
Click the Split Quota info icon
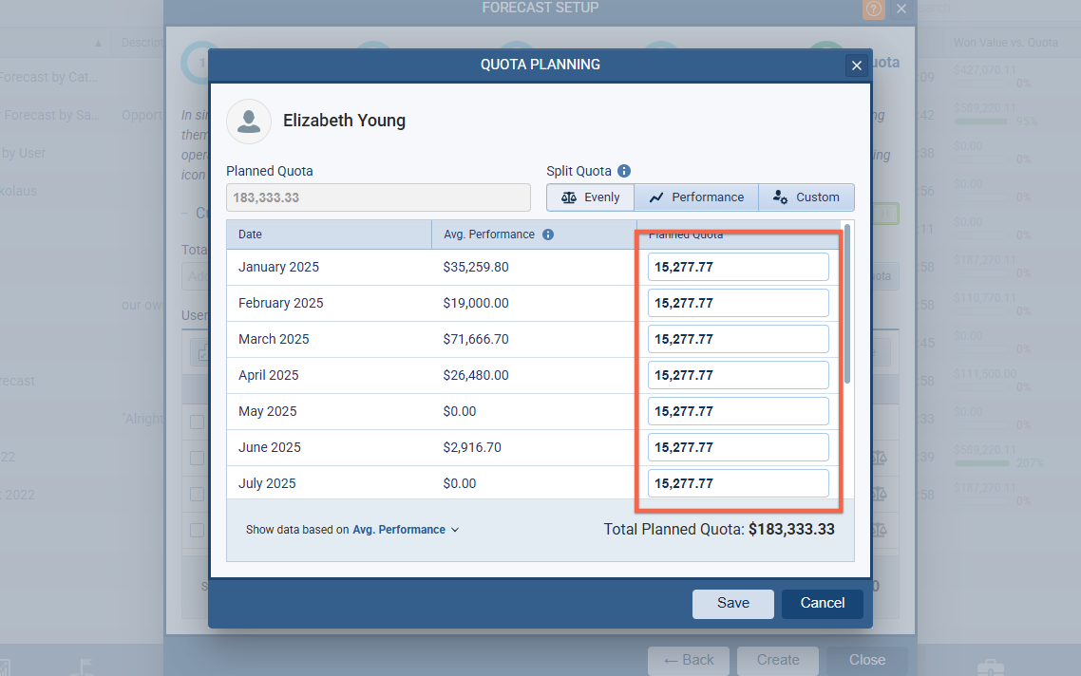[624, 171]
